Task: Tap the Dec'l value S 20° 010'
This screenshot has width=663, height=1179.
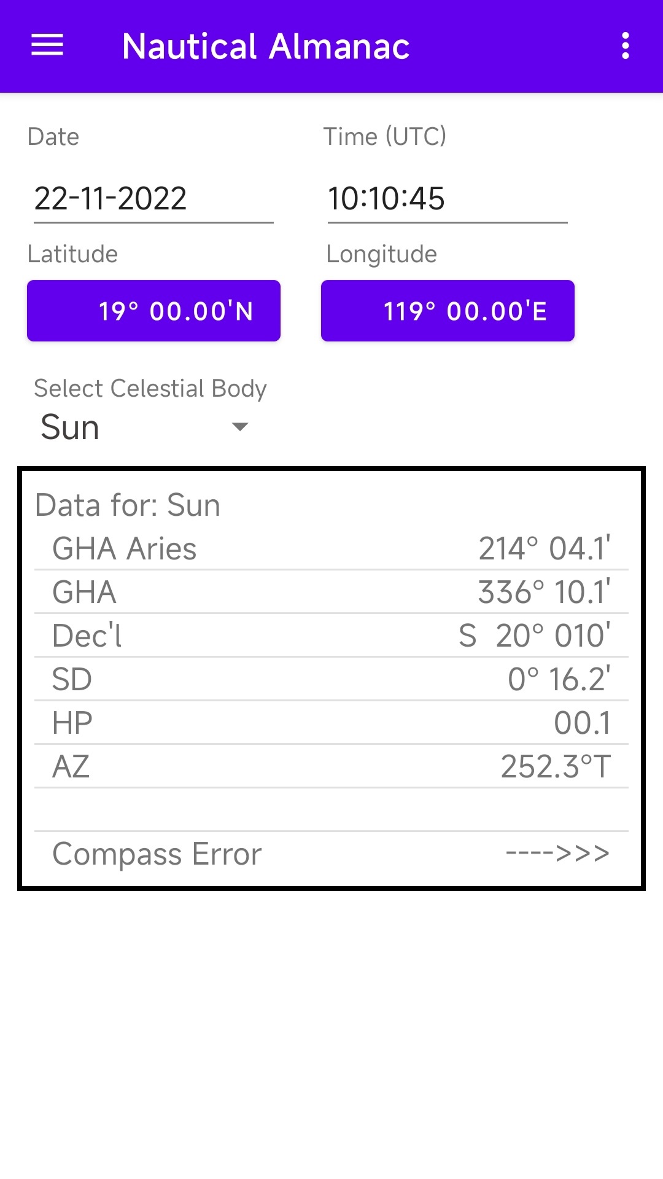Action: coord(534,636)
